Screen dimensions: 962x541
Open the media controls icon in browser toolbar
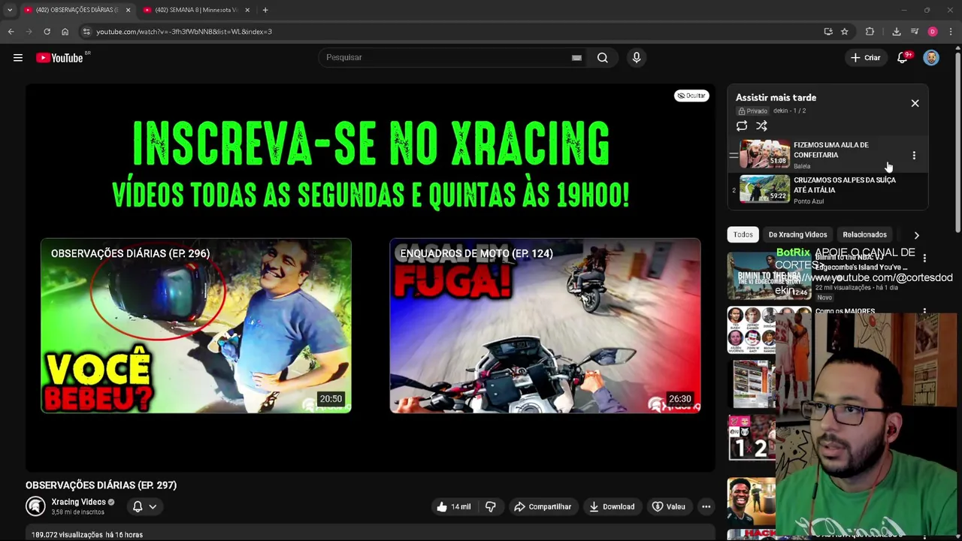pyautogui.click(x=915, y=32)
